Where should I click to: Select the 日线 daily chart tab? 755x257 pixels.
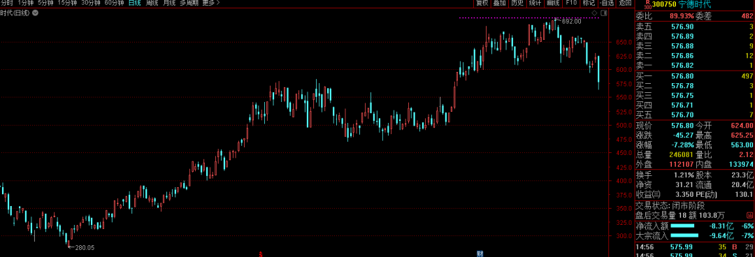coord(135,3)
